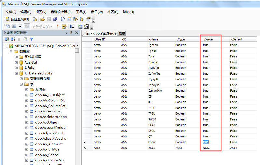Click the grayed save disk icon
The width and height of the screenshot is (260, 165).
(49, 19)
